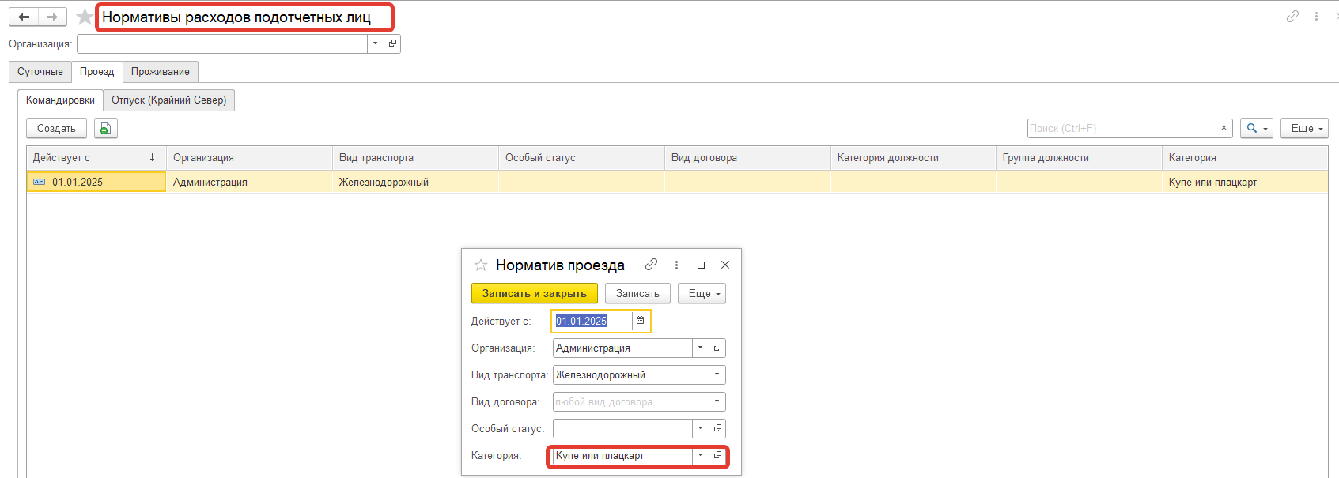Click star icon in Норматив проезда dialog
The width and height of the screenshot is (1339, 478).
tap(481, 265)
